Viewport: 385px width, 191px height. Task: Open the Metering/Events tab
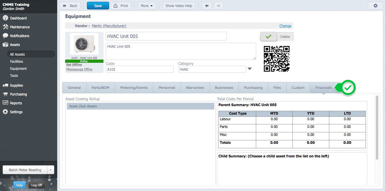(x=134, y=88)
